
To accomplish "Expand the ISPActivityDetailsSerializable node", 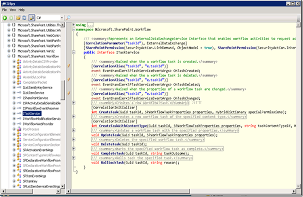I will coord(14,103).
